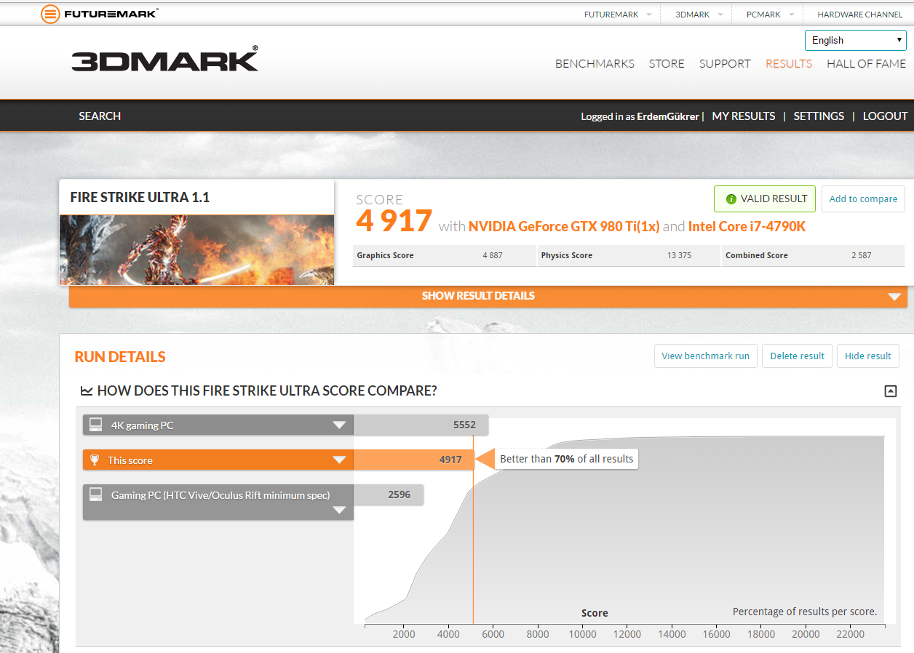
Task: Click Add to compare
Action: pos(863,199)
